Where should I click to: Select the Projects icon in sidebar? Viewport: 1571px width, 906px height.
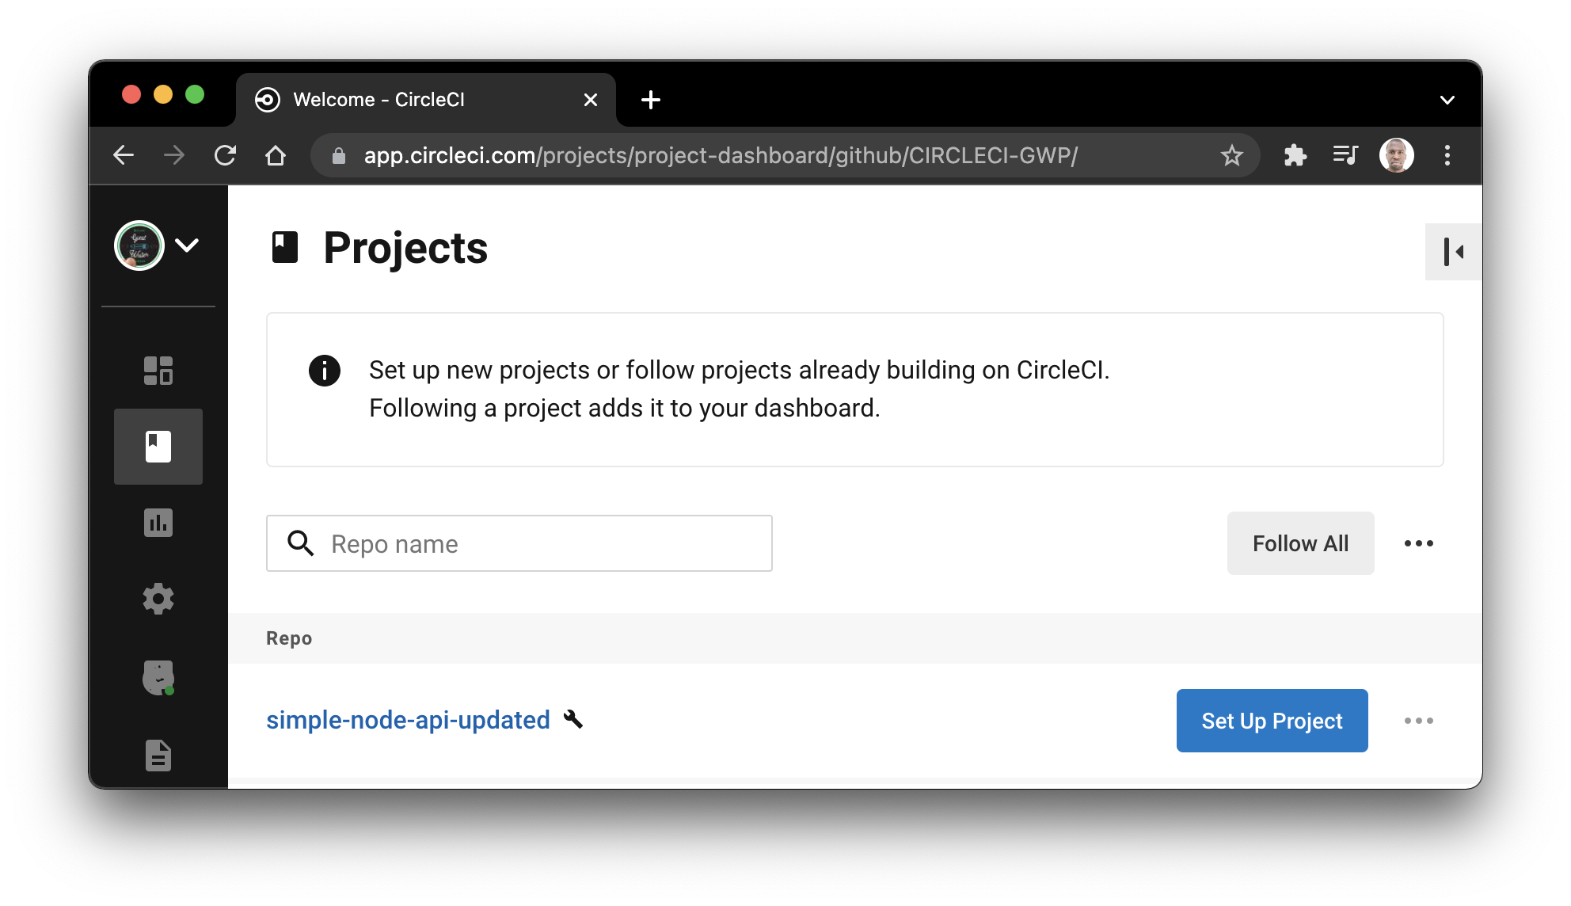click(x=158, y=447)
